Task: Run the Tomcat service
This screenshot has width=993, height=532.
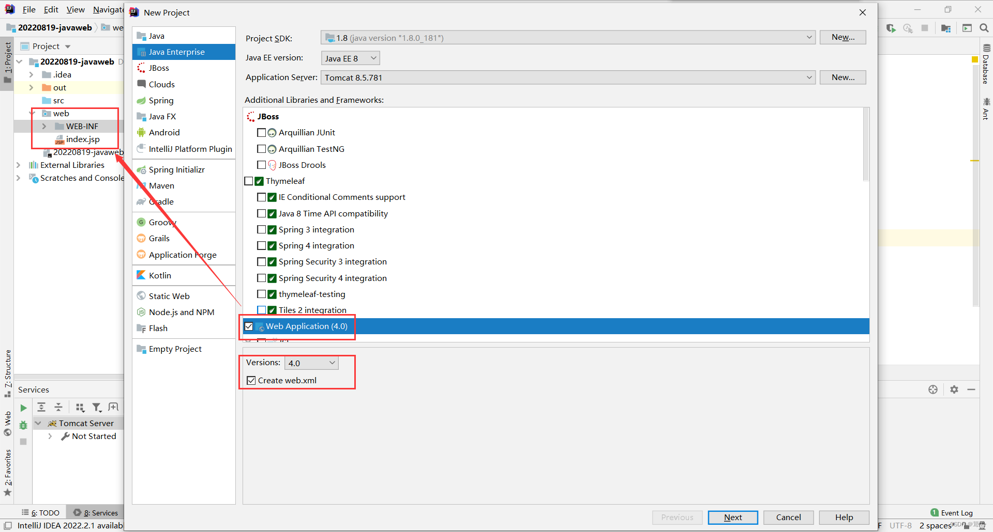Action: [x=23, y=408]
